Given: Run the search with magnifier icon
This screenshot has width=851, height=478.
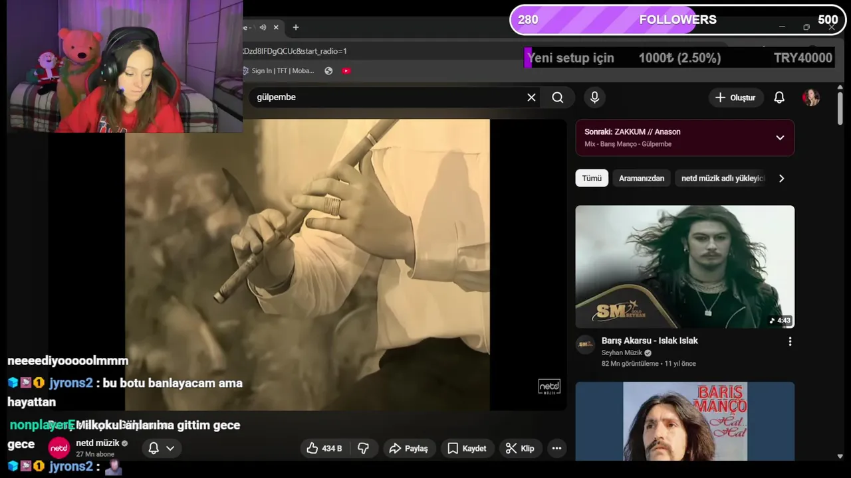Looking at the screenshot, I should [x=558, y=98].
